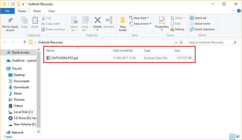This screenshot has height=140, width=242.
Task: Click navigation pane scroll down arrow
Action: tap(39, 132)
